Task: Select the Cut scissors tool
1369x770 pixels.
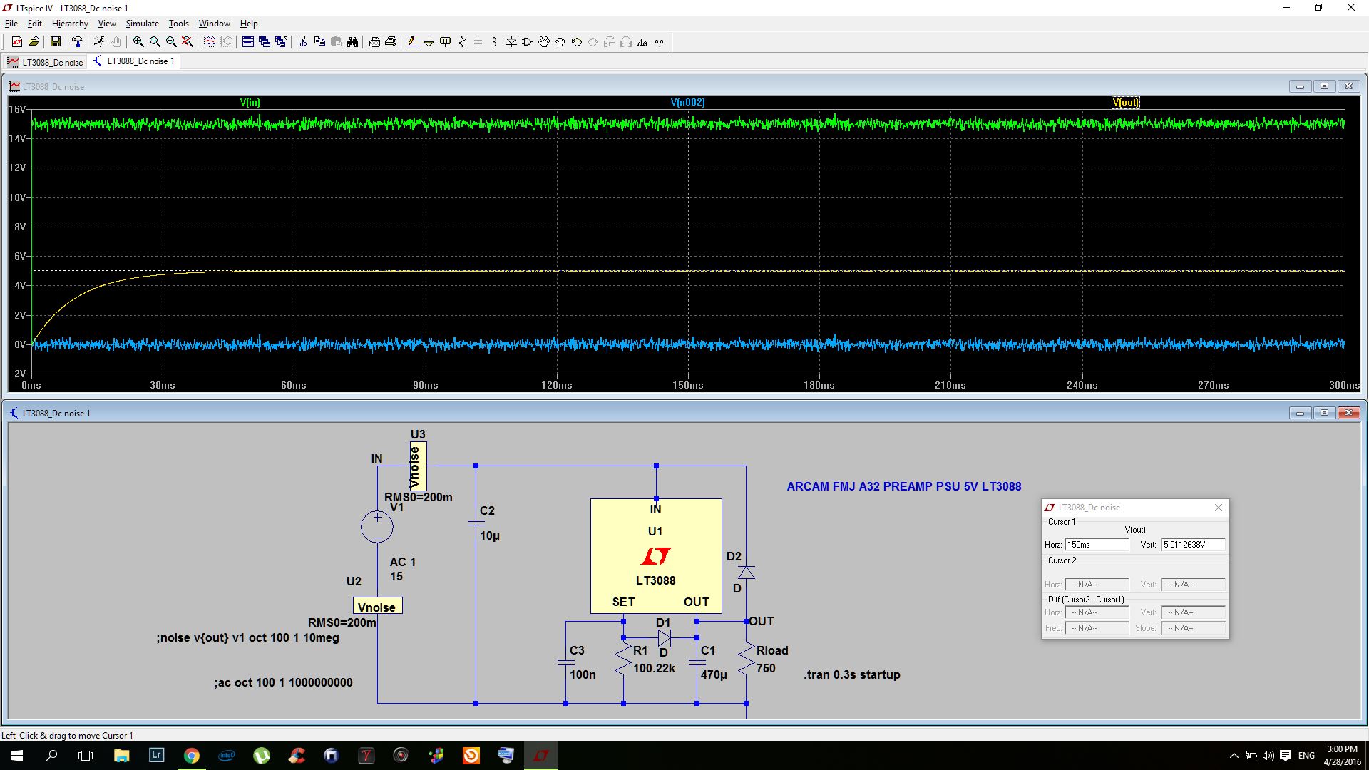Action: pyautogui.click(x=303, y=42)
